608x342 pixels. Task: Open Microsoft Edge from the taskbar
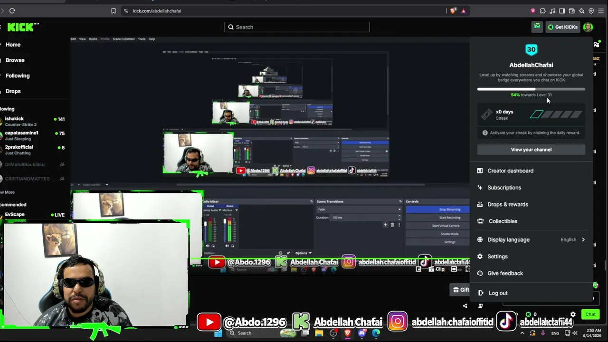[376, 333]
